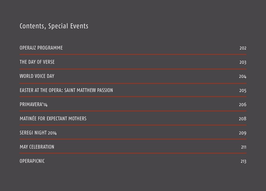Click EASTER AT THE OPERA: SAINT MATTHEW PASSION
The height and width of the screenshot is (191, 266).
(66, 90)
